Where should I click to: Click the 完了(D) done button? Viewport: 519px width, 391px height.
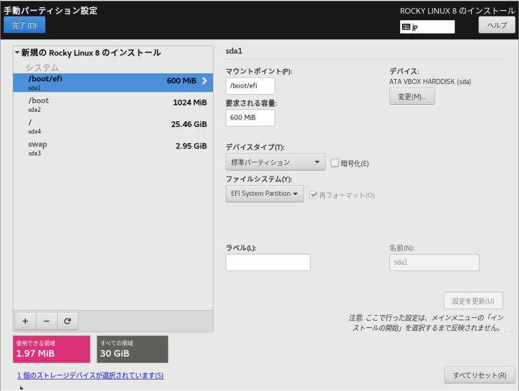point(25,25)
